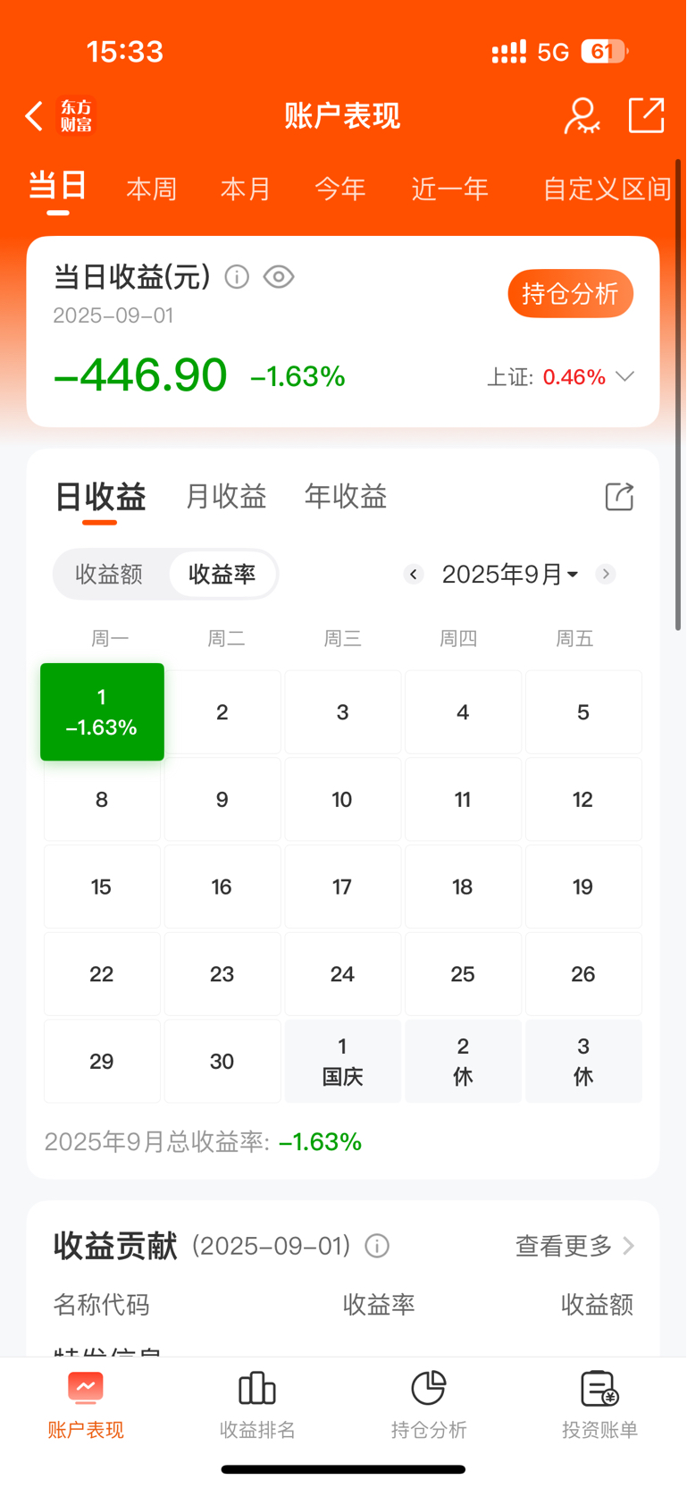Open 收益排名 in bottom navigation

point(257,1406)
